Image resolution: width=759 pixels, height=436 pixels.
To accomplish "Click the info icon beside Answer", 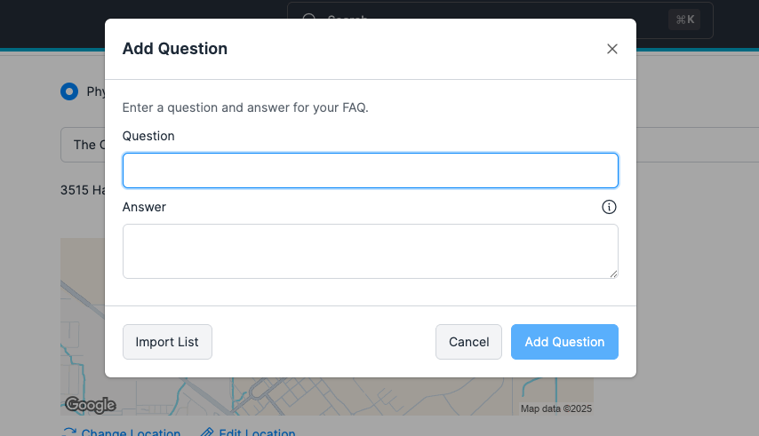I will click(609, 207).
